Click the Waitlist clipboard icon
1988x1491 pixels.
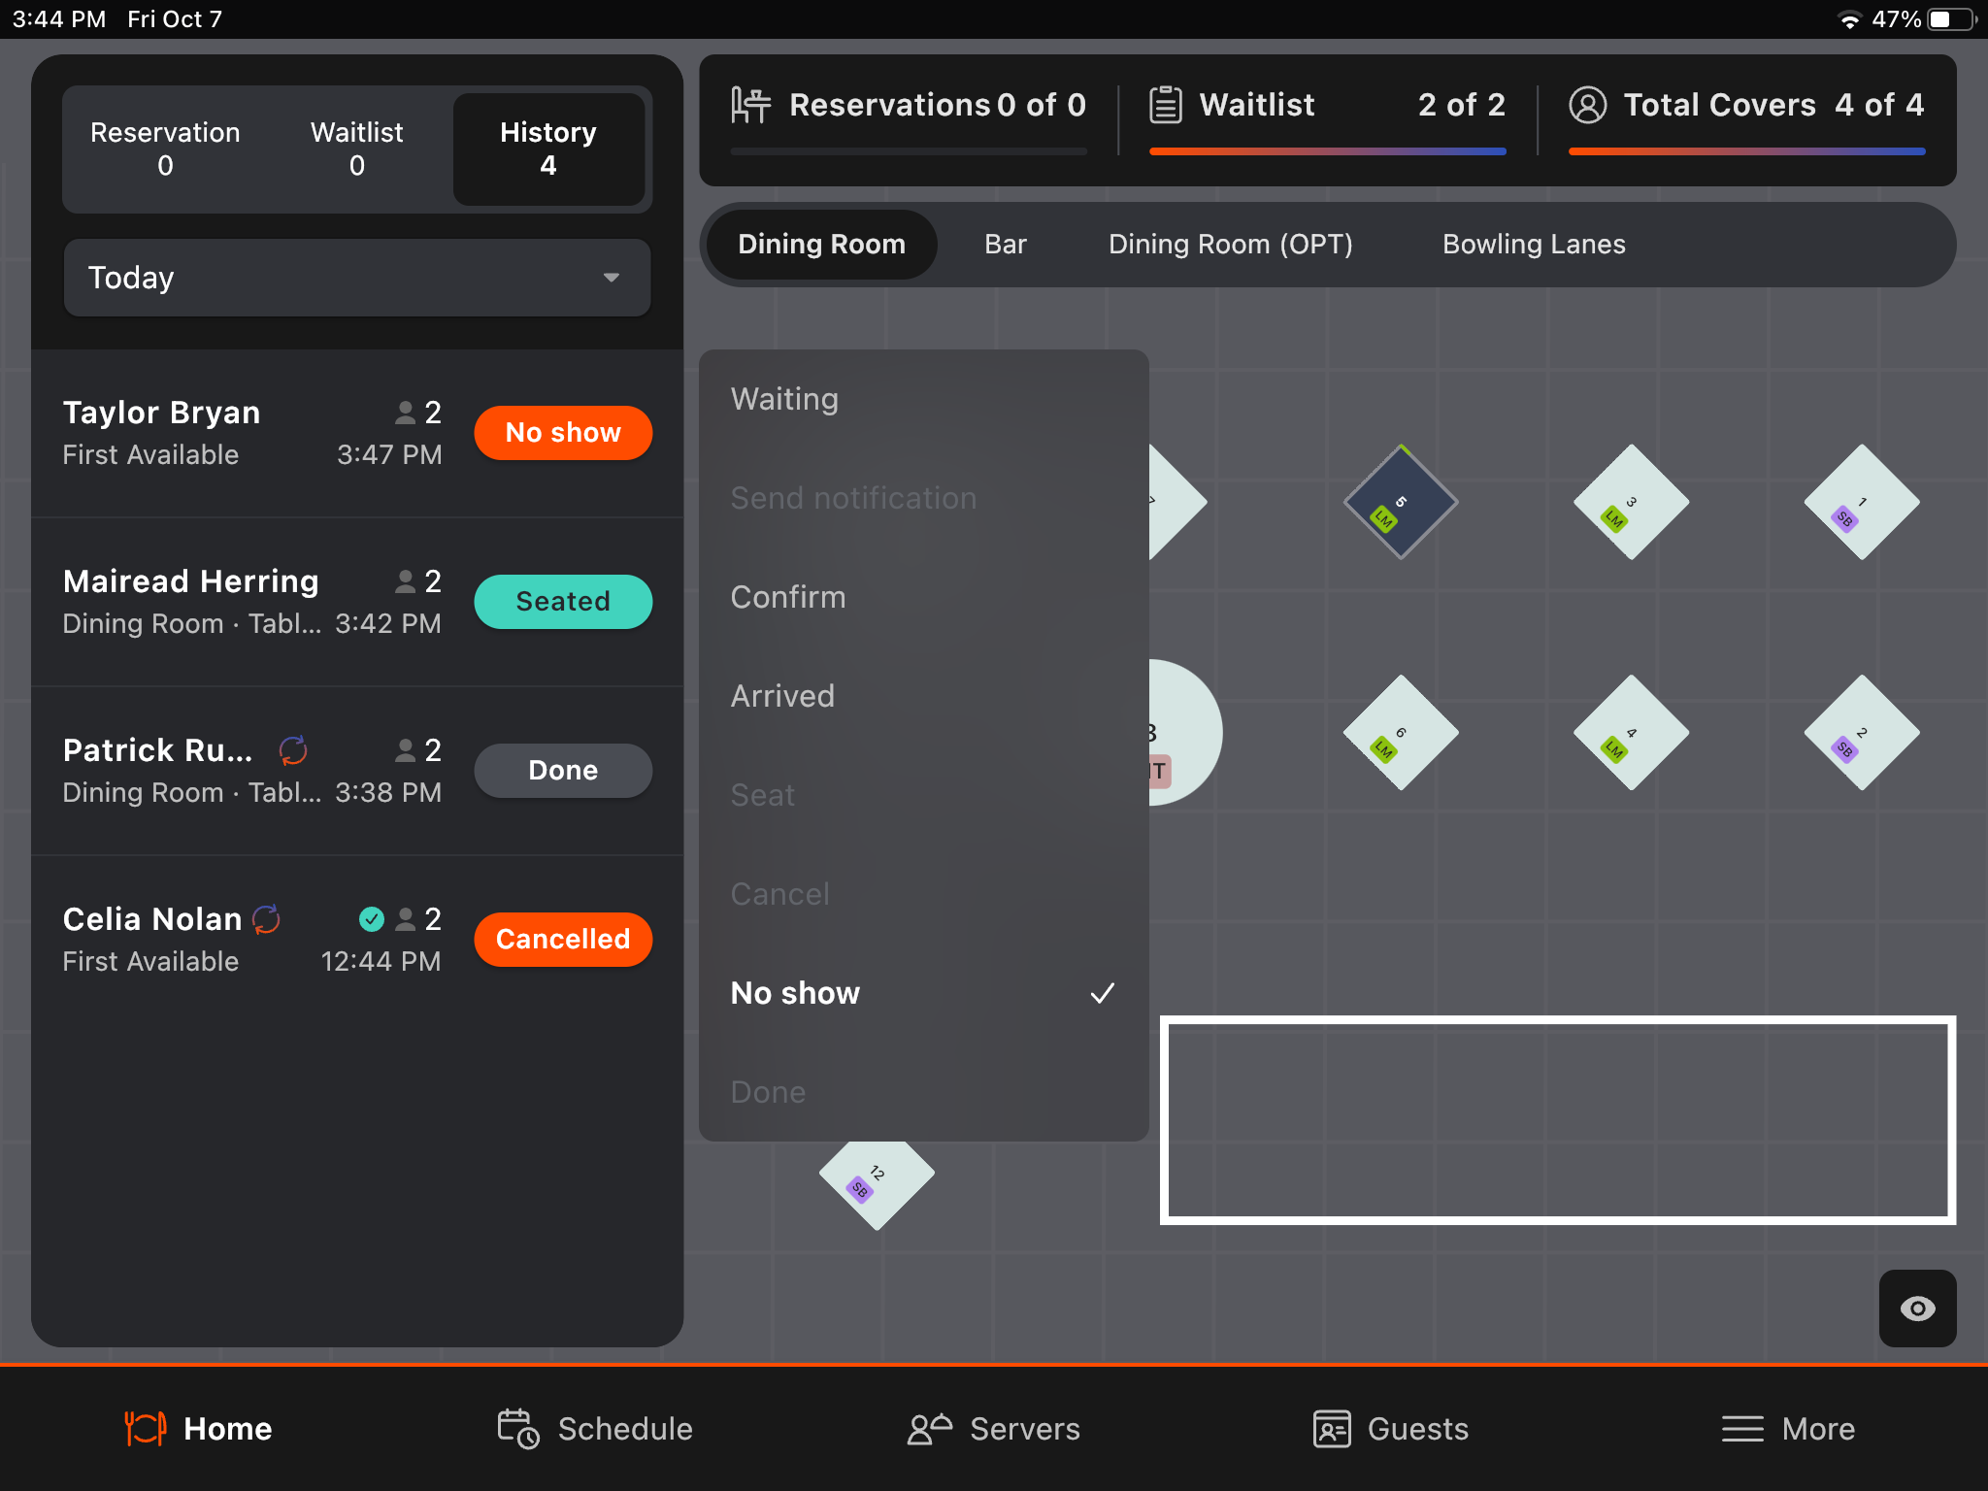pos(1165,105)
